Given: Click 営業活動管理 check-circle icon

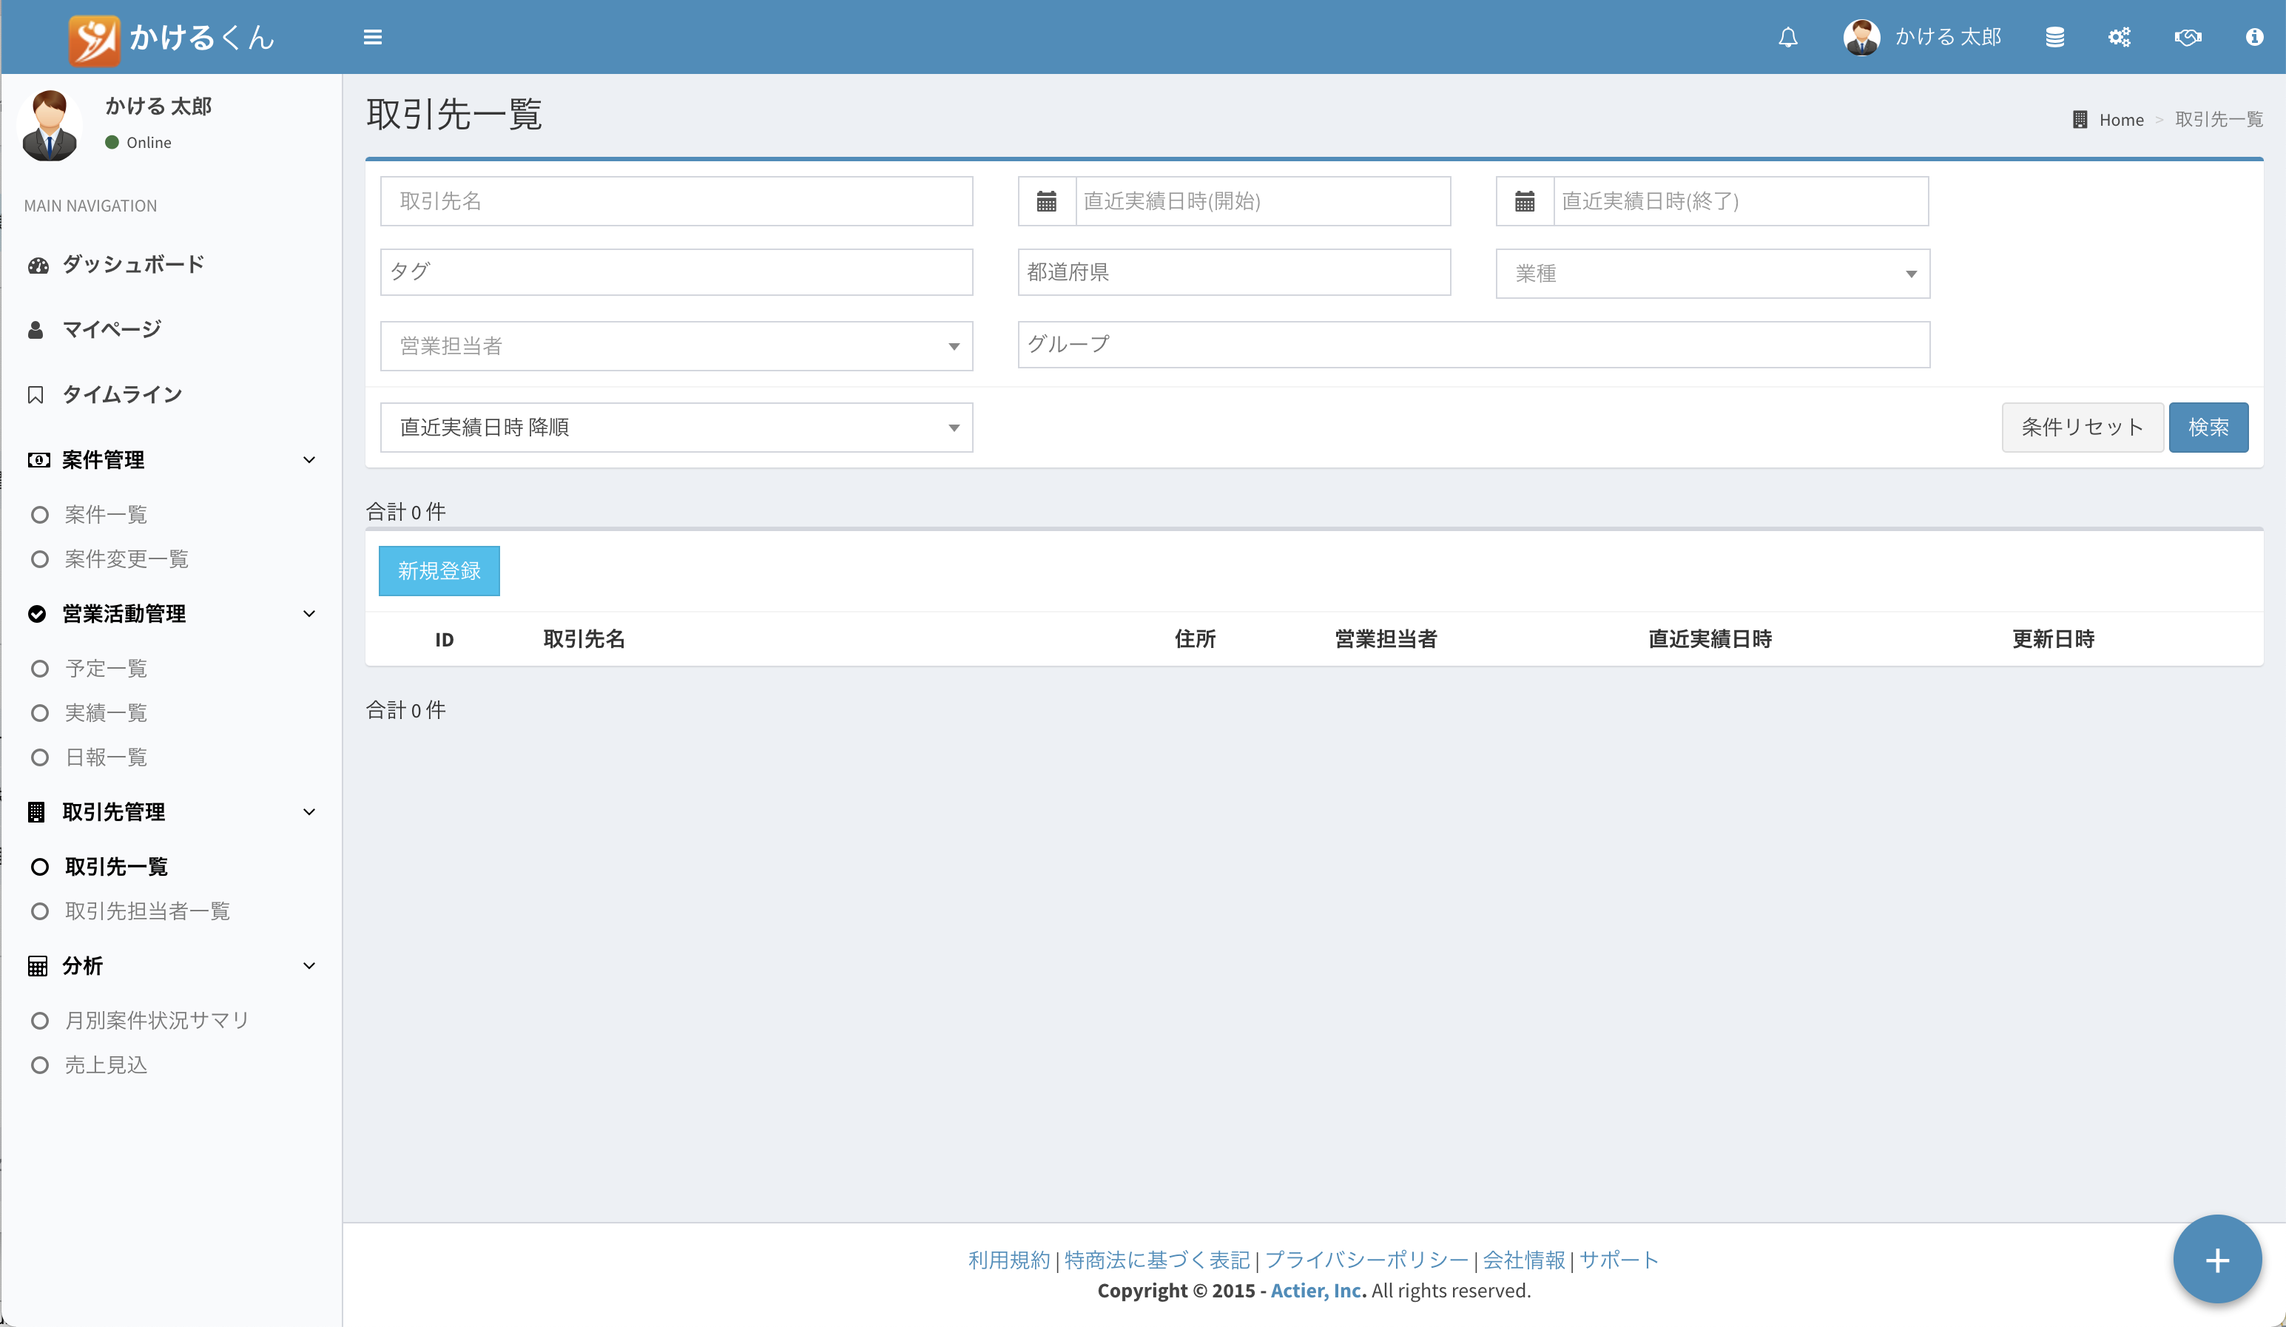Looking at the screenshot, I should pos(36,614).
